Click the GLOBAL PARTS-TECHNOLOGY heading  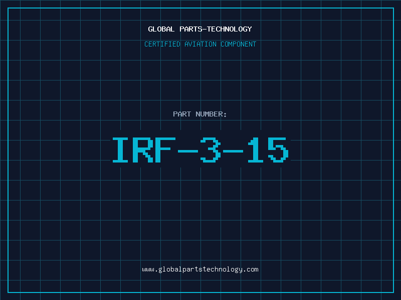click(200, 29)
